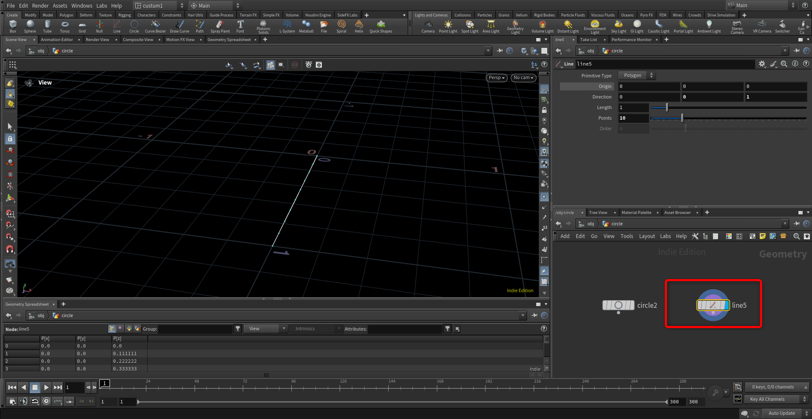Open the Primitive Type Polygon dropdown
The height and width of the screenshot is (419, 812).
pos(636,75)
